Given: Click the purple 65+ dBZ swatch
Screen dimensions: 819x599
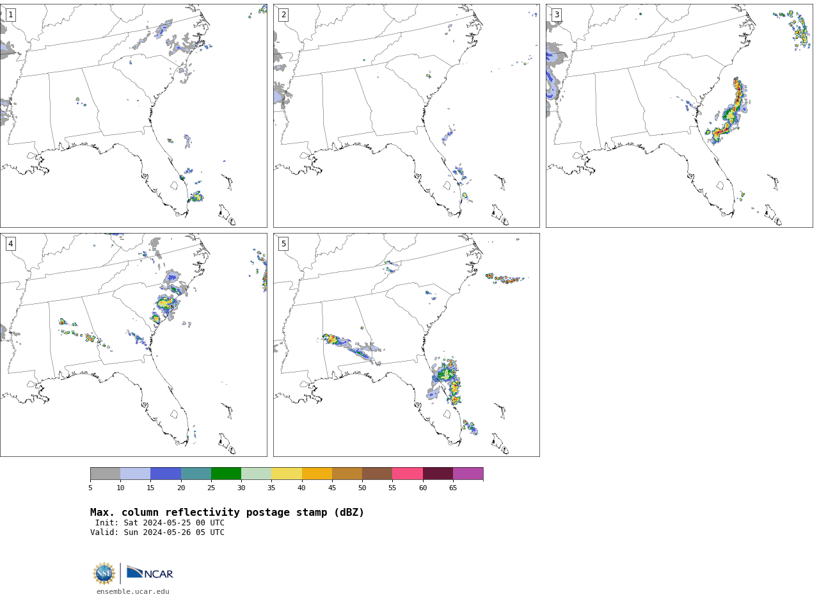Looking at the screenshot, I should click(468, 474).
